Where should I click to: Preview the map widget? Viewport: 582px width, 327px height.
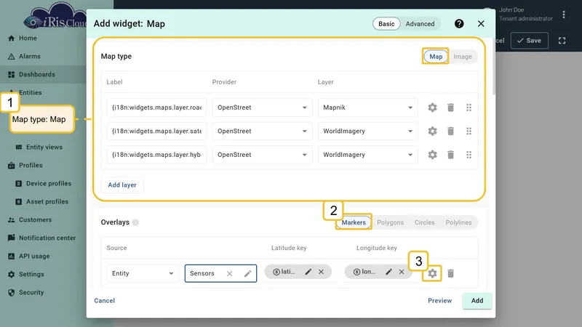pyautogui.click(x=440, y=301)
